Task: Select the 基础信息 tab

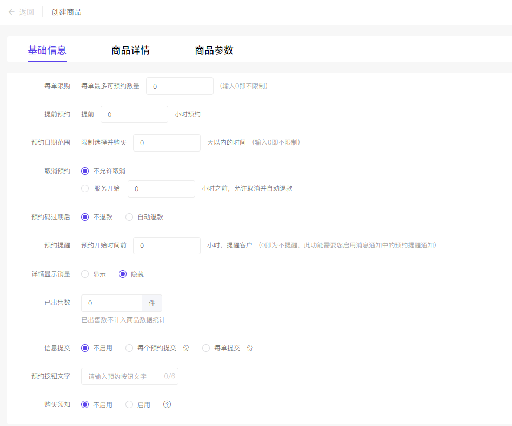Action: click(47, 50)
